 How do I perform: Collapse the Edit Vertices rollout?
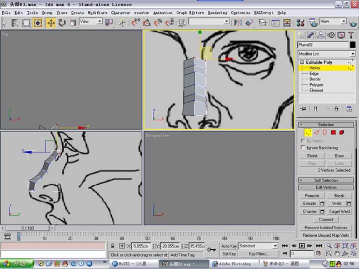point(326,187)
